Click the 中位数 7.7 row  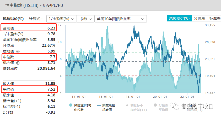pyautogui.click(x=29, y=57)
